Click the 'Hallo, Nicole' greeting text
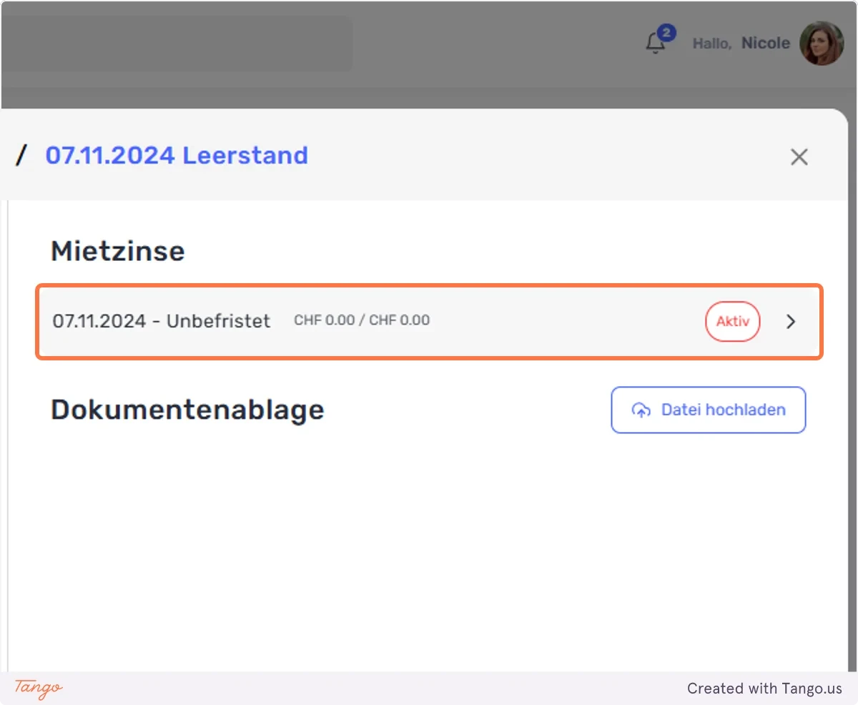 coord(741,44)
